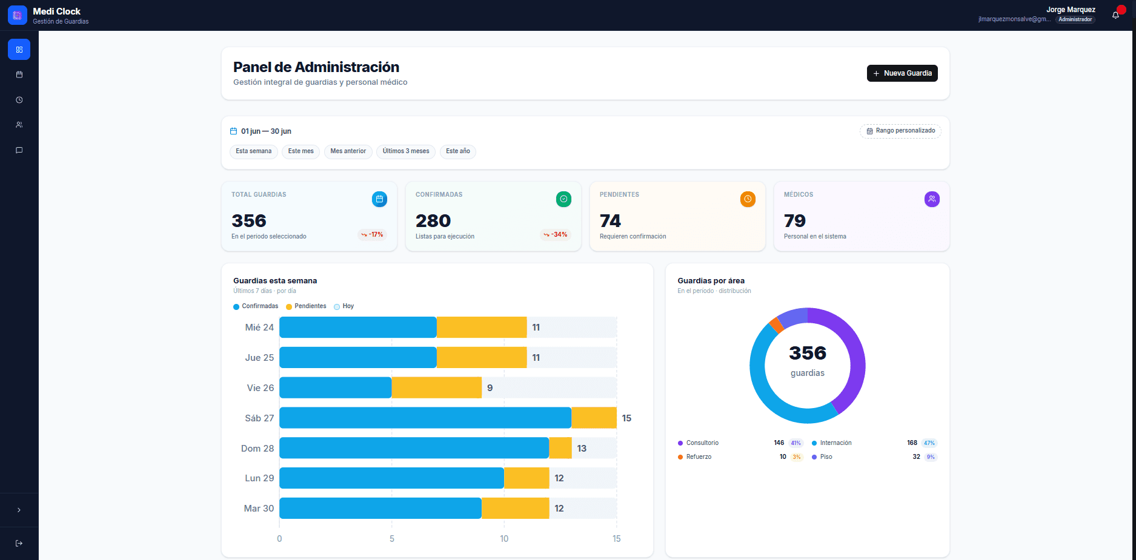Click the Jue 25 row label
The image size is (1136, 560).
click(x=259, y=358)
